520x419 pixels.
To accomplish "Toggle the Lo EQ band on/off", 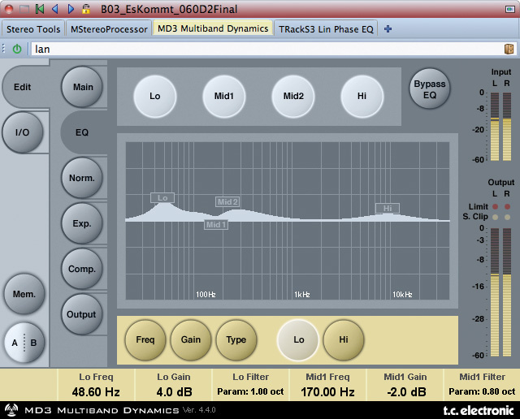I will (x=155, y=96).
